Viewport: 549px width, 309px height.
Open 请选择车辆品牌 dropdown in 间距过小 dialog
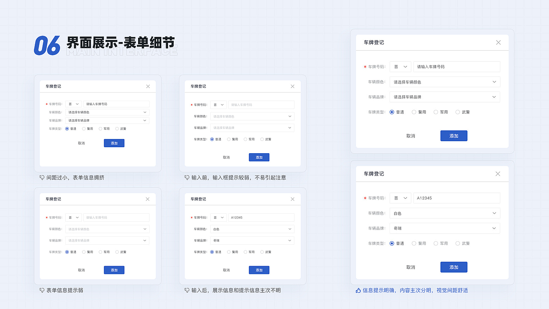[107, 120]
